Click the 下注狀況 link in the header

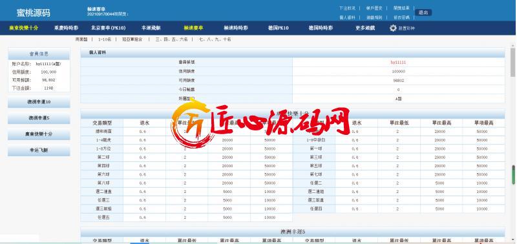coord(347,8)
